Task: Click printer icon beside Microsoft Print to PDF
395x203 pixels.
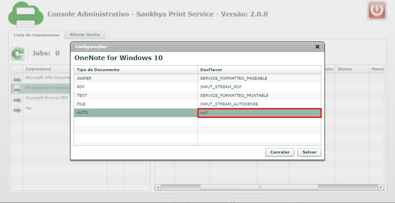Action: pyautogui.click(x=17, y=99)
